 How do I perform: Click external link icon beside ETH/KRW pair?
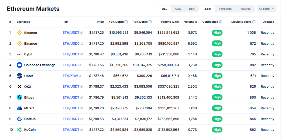pyautogui.click(x=80, y=76)
